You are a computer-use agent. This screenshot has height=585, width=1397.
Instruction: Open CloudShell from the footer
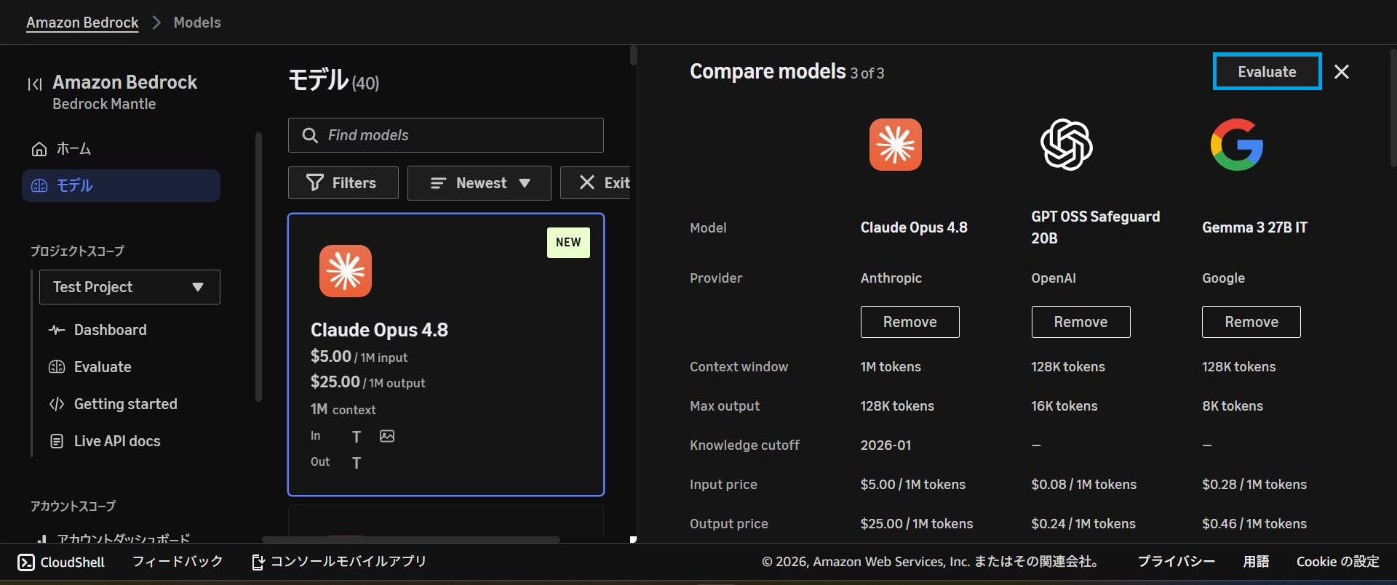coord(61,562)
